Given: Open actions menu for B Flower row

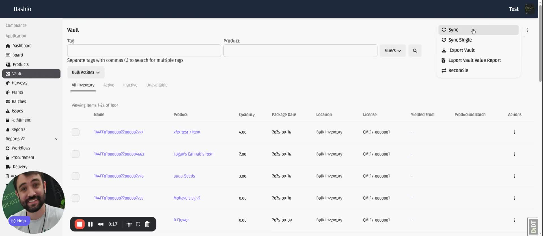Looking at the screenshot, I should tap(514, 220).
